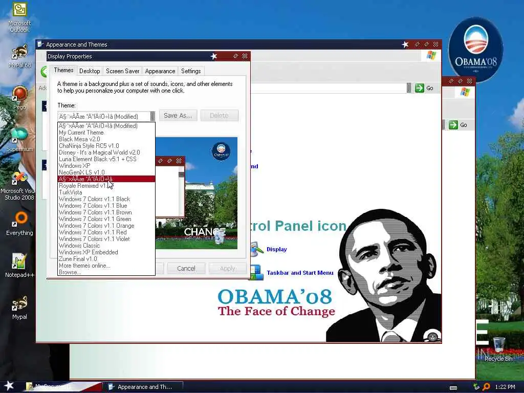Expand the address bar dropdown in Appearance and Themes
Image resolution: width=524 pixels, height=393 pixels.
click(x=409, y=88)
